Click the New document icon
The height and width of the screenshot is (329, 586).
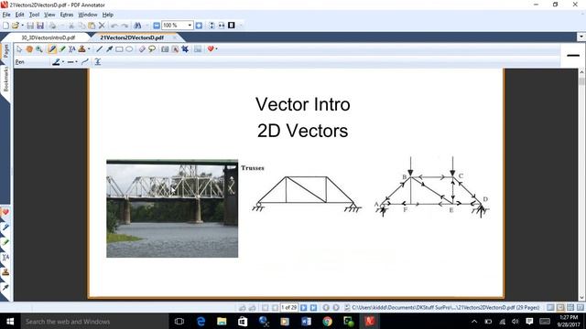click(5, 26)
